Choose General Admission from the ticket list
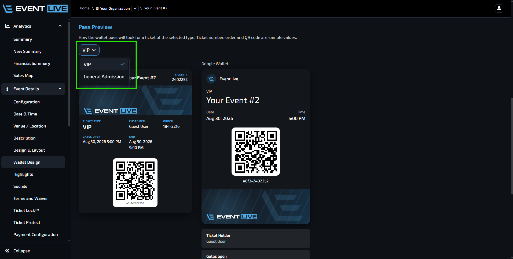 click(x=104, y=77)
